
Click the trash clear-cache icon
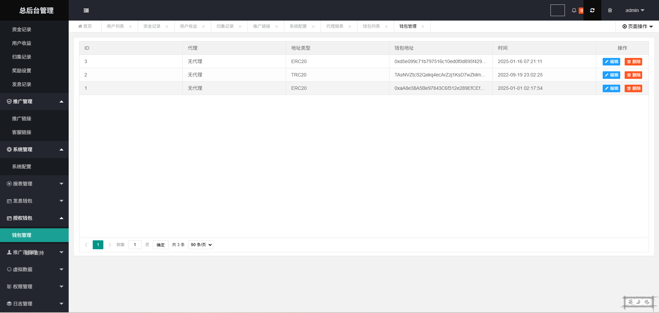(x=610, y=10)
